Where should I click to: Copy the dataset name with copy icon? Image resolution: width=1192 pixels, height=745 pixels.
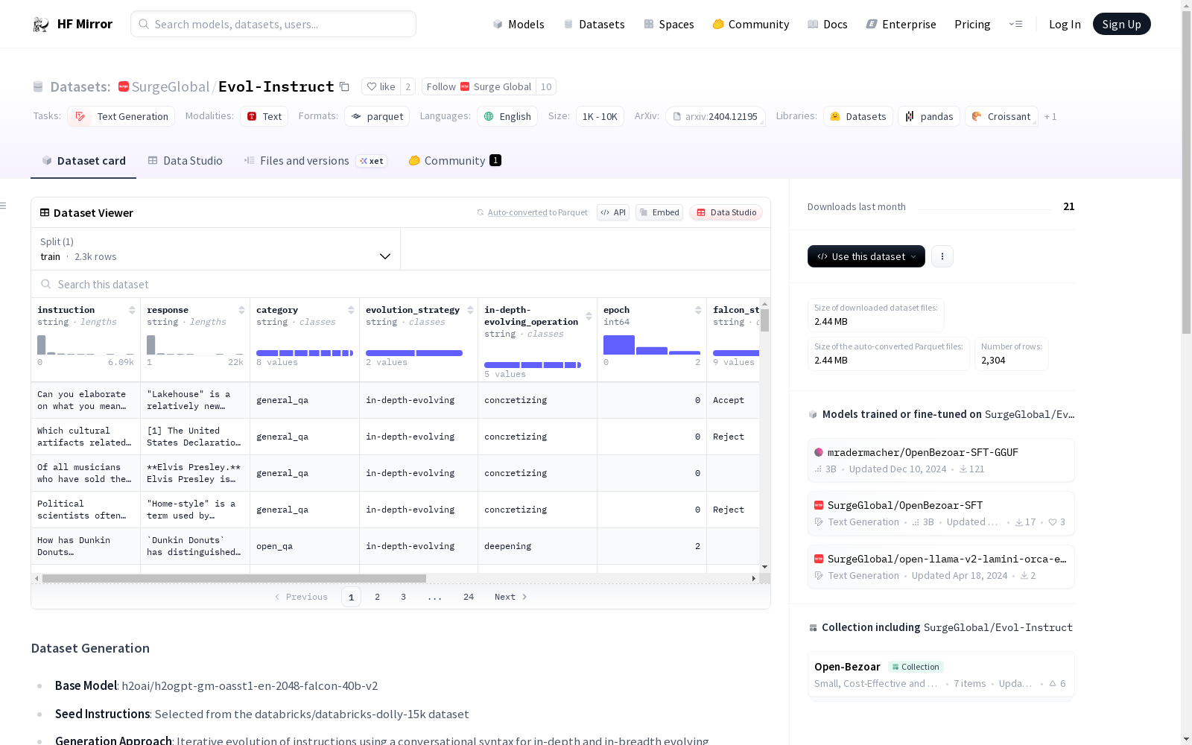[344, 86]
